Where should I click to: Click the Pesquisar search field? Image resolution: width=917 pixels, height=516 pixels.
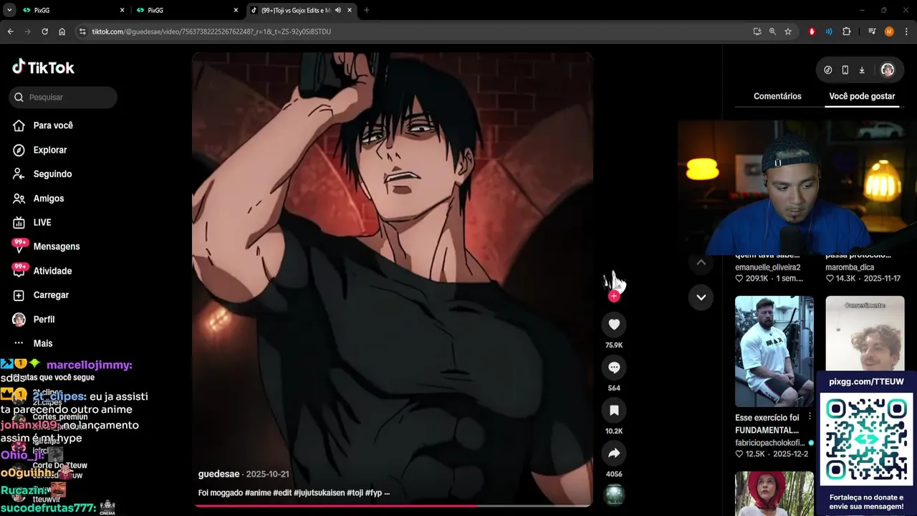63,97
